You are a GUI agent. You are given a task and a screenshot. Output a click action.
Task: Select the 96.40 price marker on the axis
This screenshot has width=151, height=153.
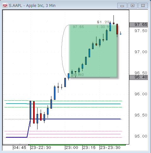coord(138,77)
